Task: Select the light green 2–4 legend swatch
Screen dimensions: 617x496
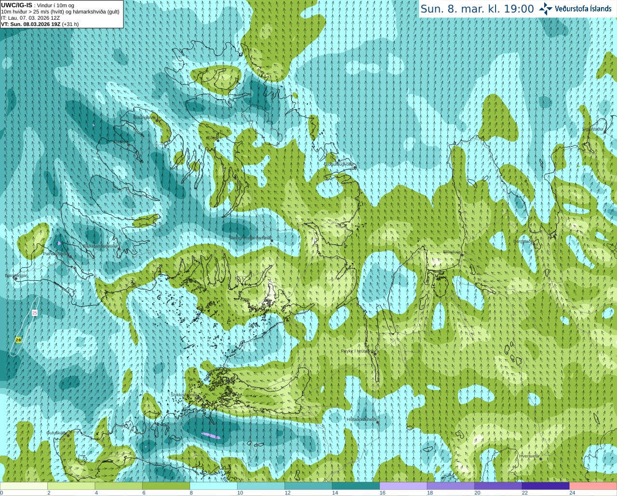Action: coord(71,486)
